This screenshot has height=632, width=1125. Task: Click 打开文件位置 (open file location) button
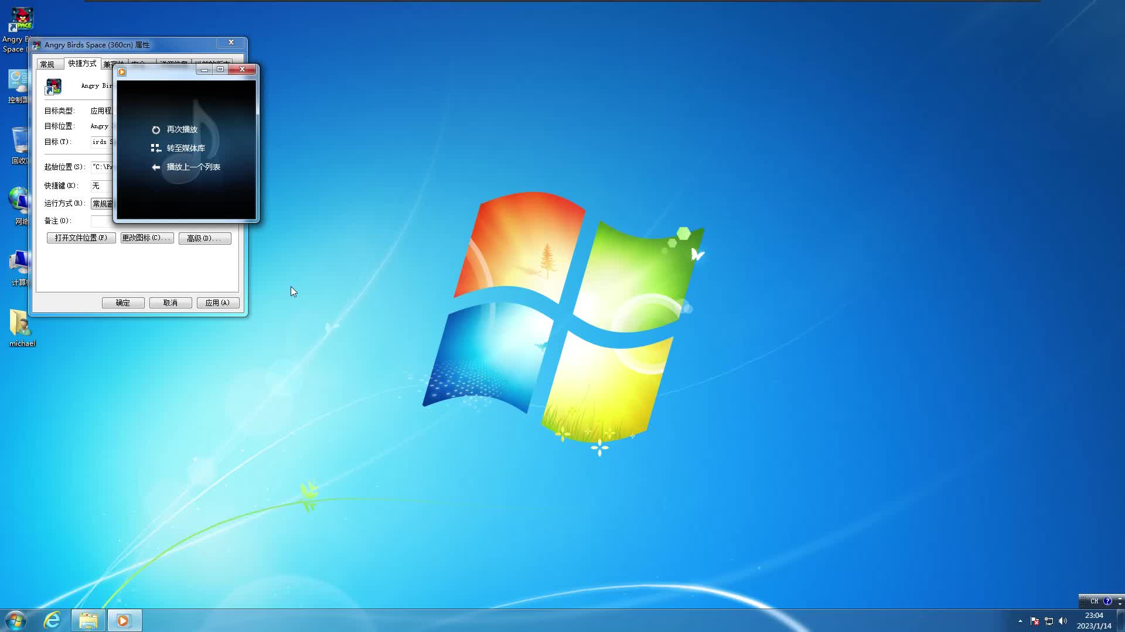[x=80, y=238]
